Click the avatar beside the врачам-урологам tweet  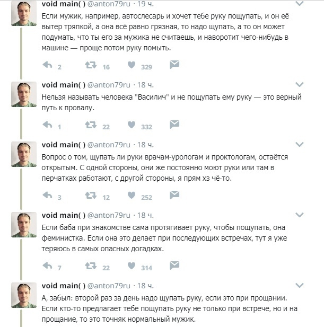[23, 154]
